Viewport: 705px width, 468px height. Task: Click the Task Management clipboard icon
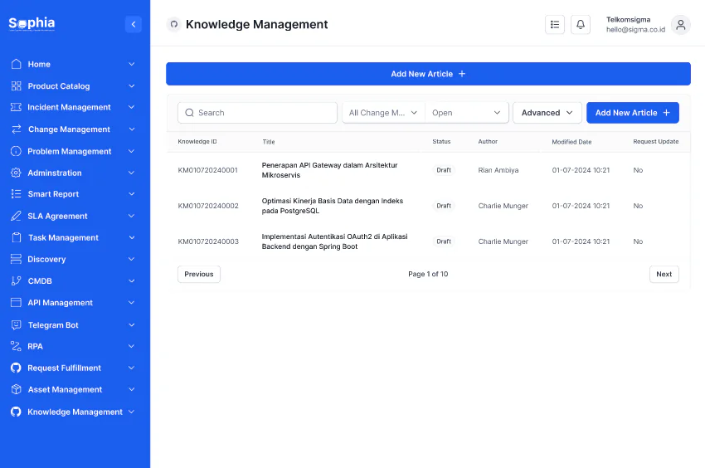point(17,237)
